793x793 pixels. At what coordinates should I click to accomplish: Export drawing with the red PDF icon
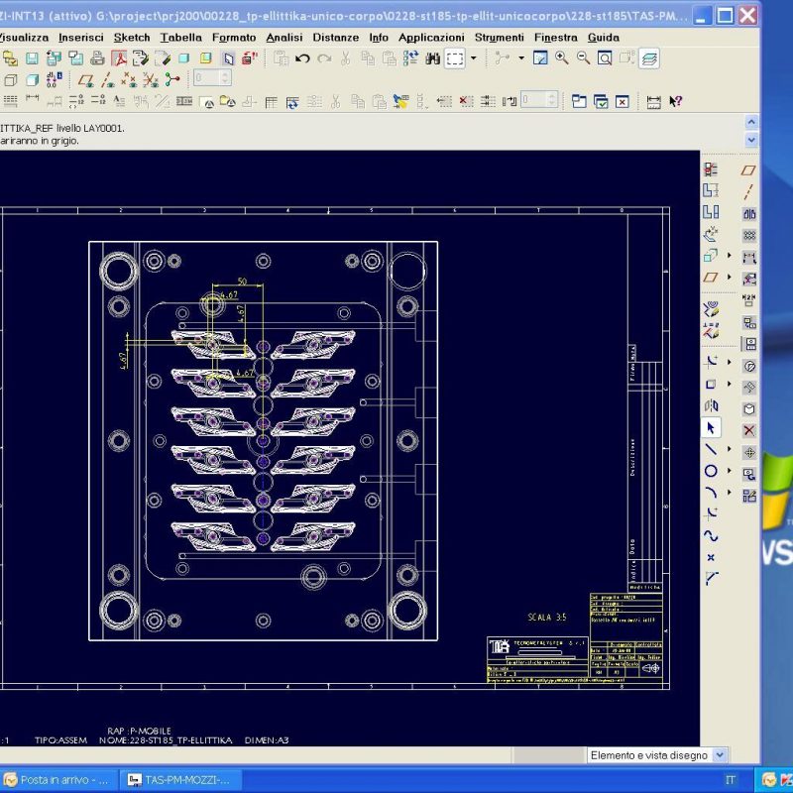pos(119,58)
